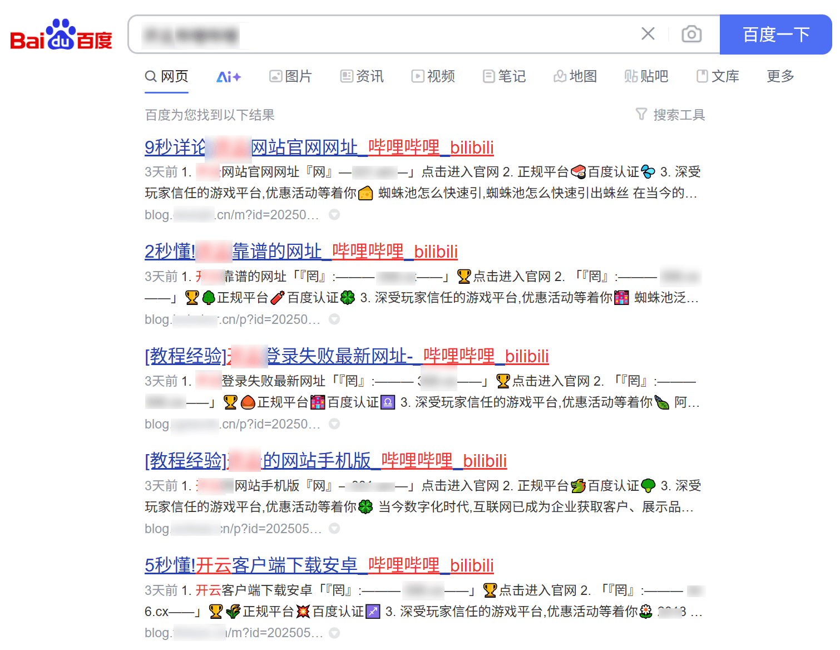Screen dimensions: 840x650
Task: Open the first result starting with 9秒详论
Action: 319,147
